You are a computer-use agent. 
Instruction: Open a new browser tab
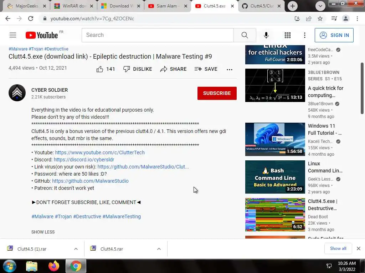(292, 6)
